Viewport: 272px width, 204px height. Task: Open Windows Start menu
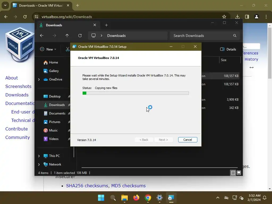click(101, 198)
